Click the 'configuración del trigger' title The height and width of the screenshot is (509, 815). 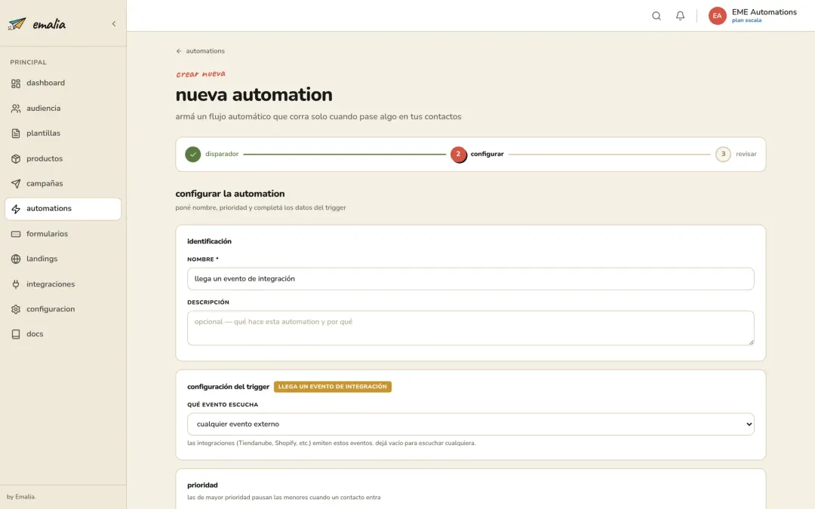(228, 387)
